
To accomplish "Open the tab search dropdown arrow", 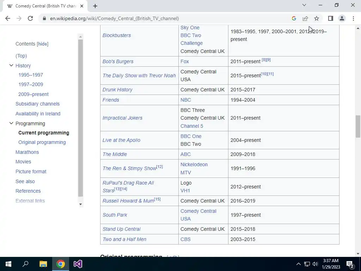I will [x=304, y=5].
